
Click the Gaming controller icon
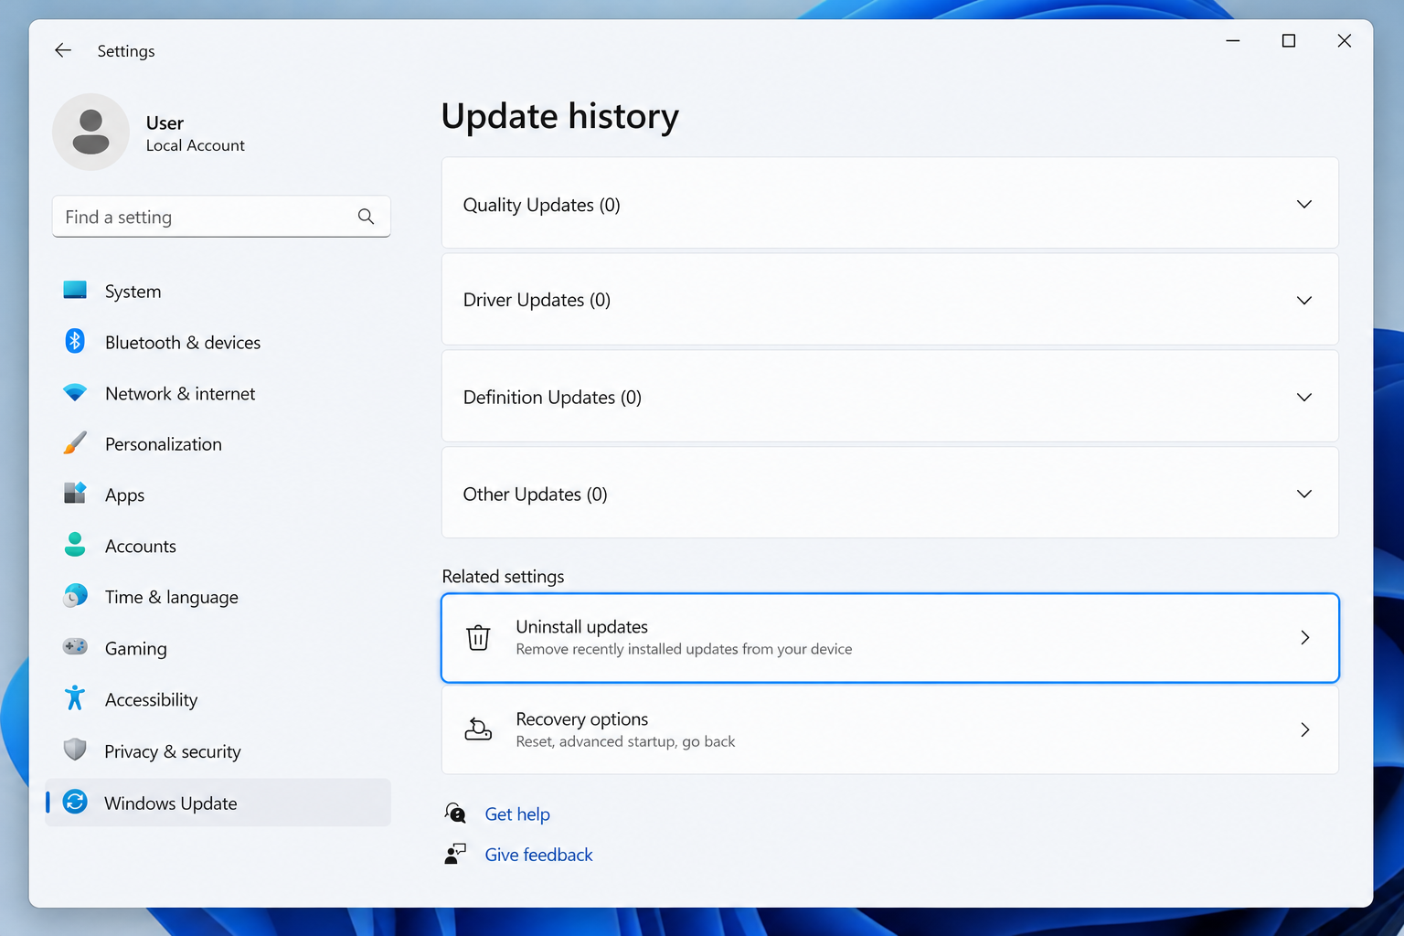click(x=75, y=647)
